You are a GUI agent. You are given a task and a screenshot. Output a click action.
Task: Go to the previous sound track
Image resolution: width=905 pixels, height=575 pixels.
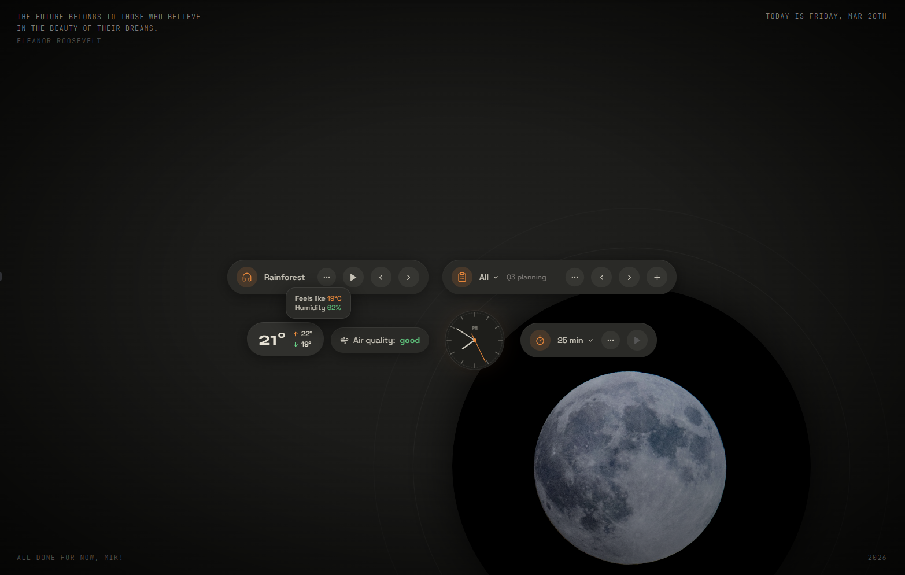[x=381, y=277]
